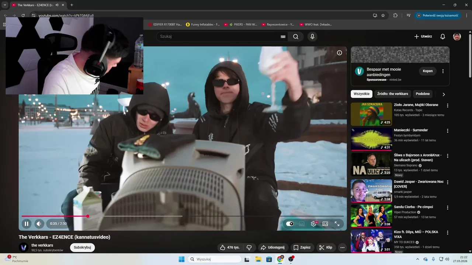Viewport: 472px width, 265px height.
Task: Open options for Kizo POLSKA VIXA video
Action: click(x=448, y=233)
